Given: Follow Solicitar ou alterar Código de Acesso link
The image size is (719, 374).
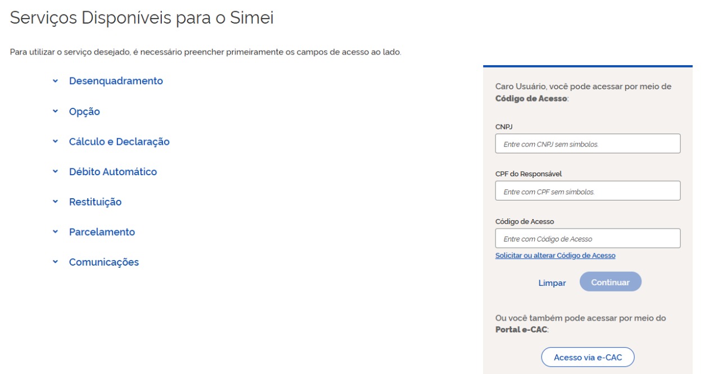Looking at the screenshot, I should click(556, 256).
